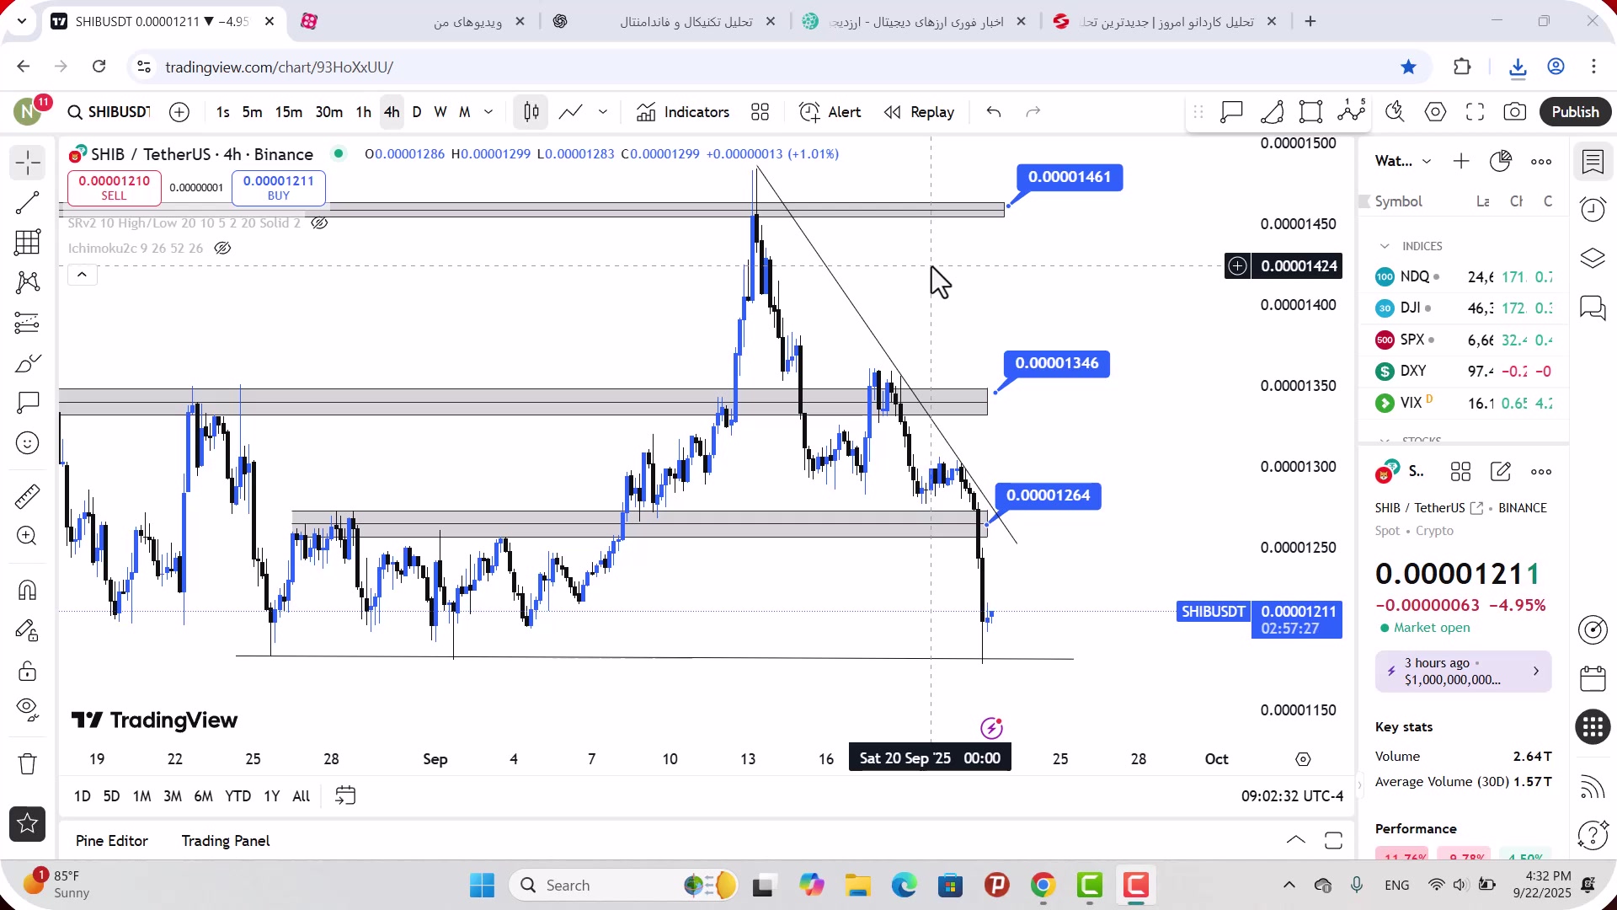Add symbol to compare with plus icon

coord(179,112)
